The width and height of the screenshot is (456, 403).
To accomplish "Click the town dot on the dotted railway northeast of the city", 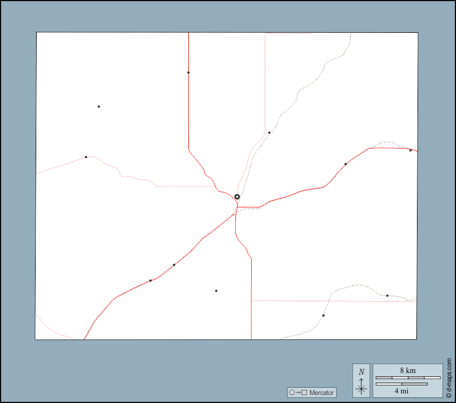I will [x=269, y=133].
